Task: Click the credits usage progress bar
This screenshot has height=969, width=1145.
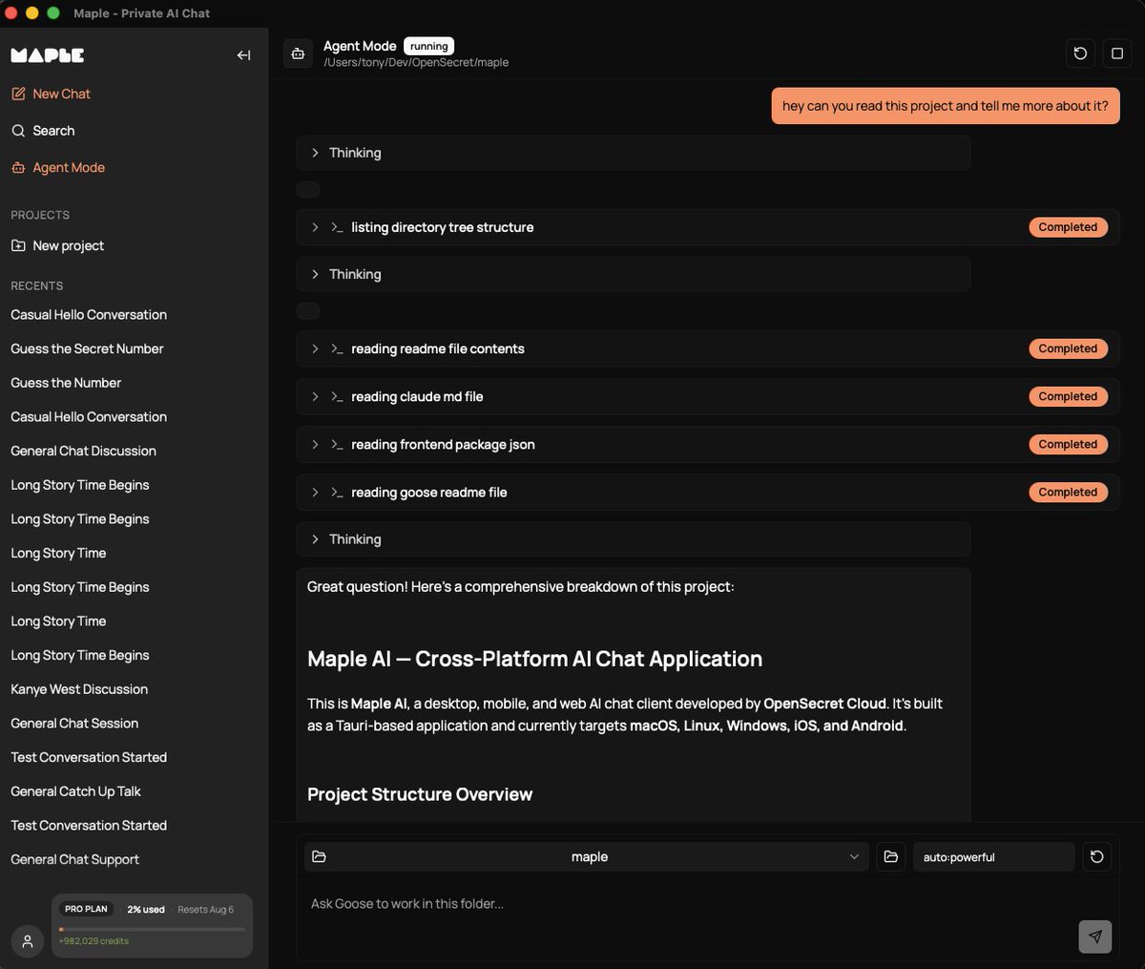Action: [x=152, y=929]
